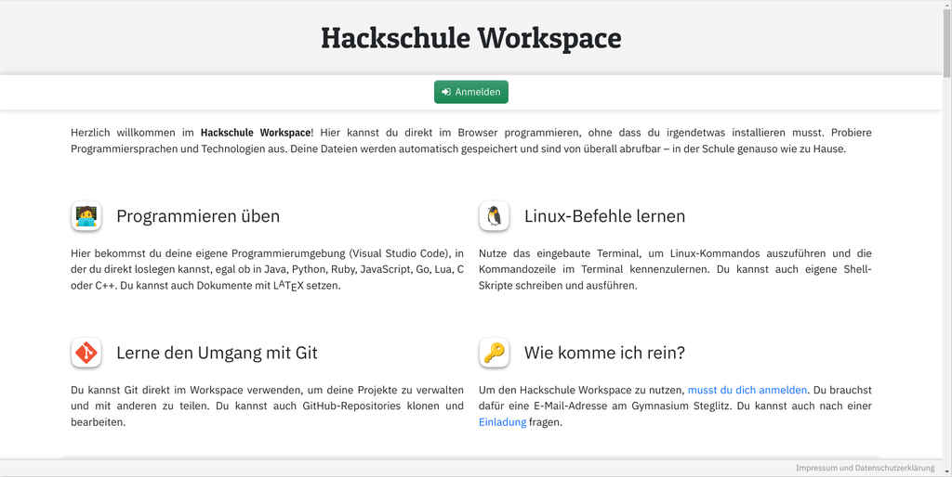The width and height of the screenshot is (952, 477).
Task: Click the scrollbar up arrow
Action: point(946,6)
